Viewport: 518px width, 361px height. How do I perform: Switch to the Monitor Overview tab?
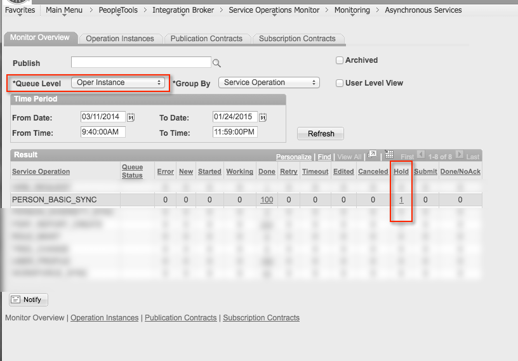(x=40, y=37)
